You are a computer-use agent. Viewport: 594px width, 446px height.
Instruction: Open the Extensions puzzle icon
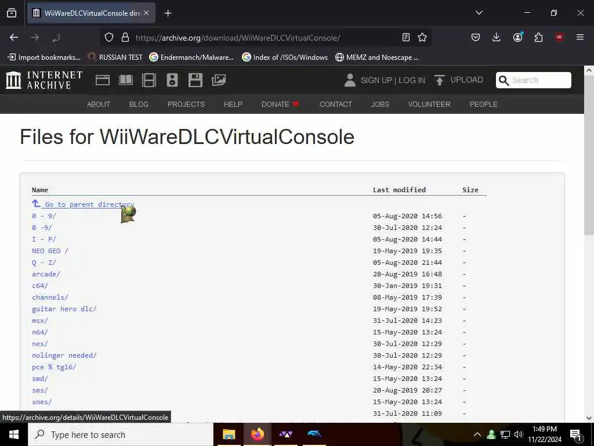538,37
